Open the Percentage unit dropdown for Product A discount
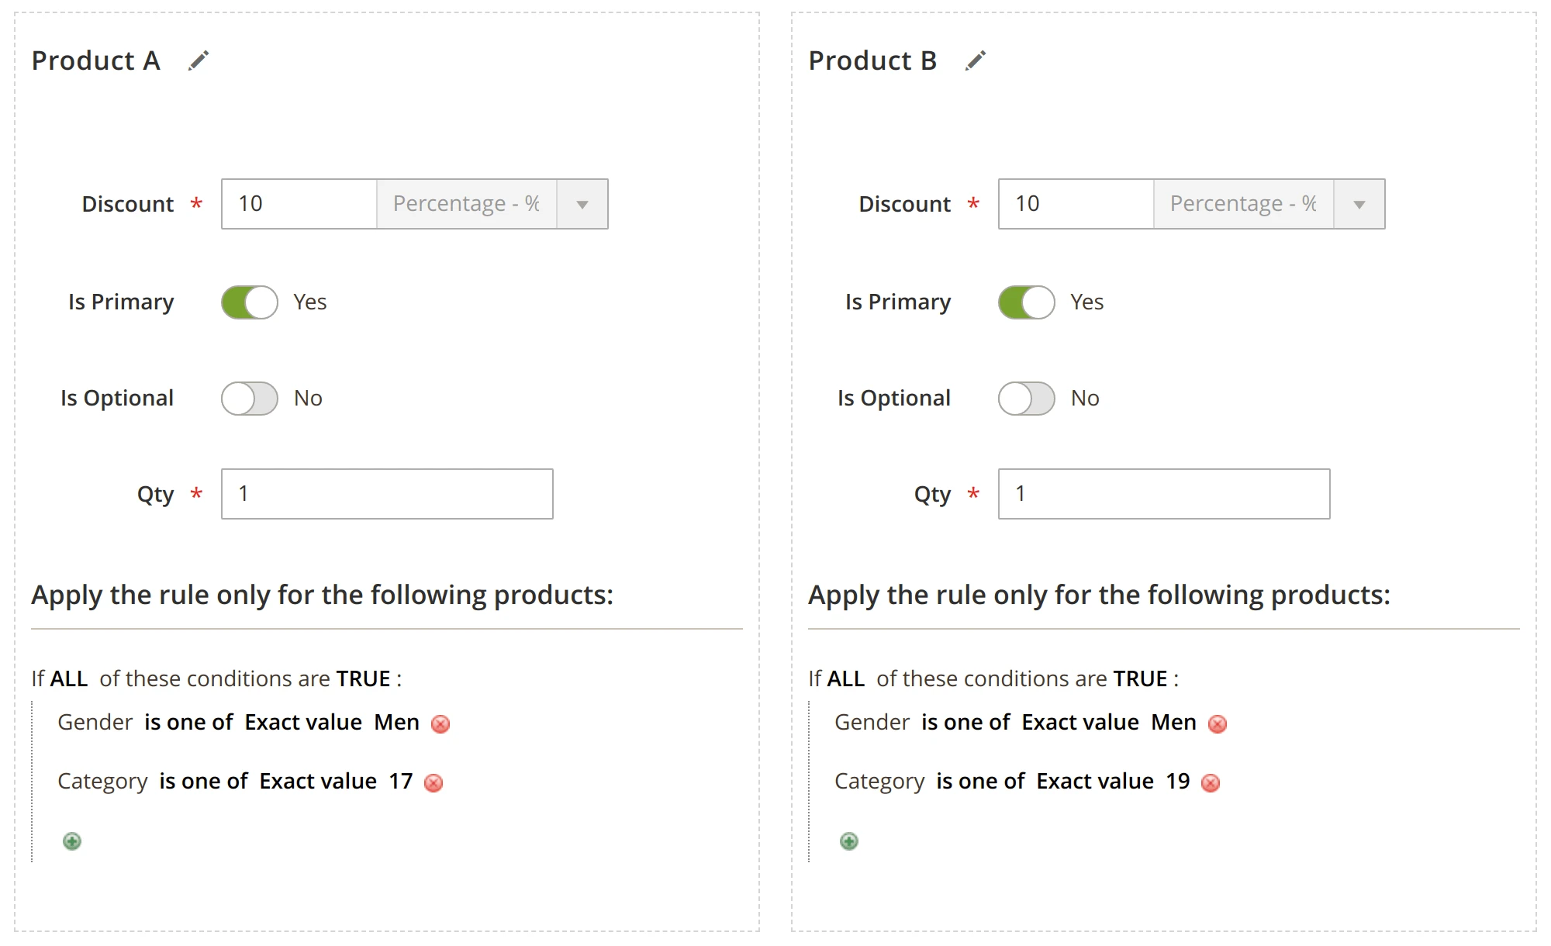The image size is (1551, 946). point(582,204)
